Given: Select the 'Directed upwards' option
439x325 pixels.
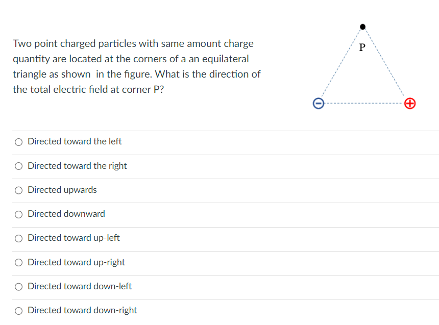Looking at the screenshot, I should (x=18, y=190).
